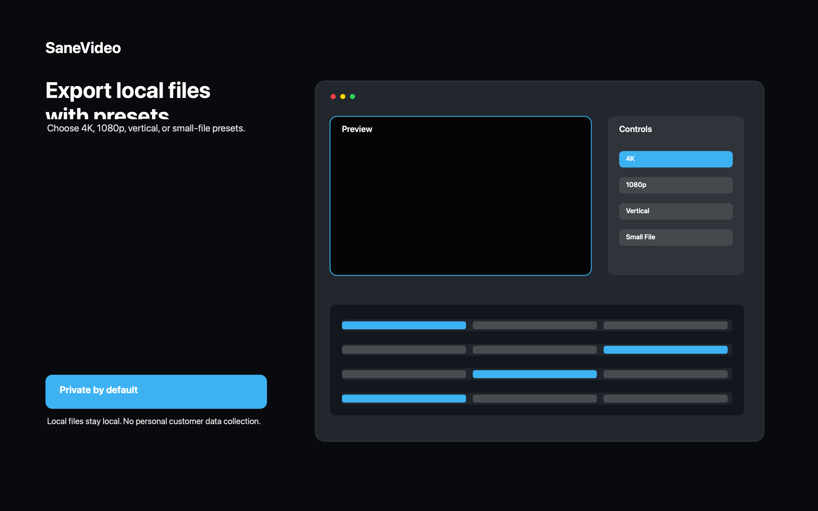Select second-row blue timeline clip
818x511 pixels.
click(665, 349)
